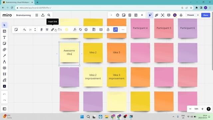Open the cards icon in top bar
Viewport: 213px width, 120px height.
tap(130, 15)
